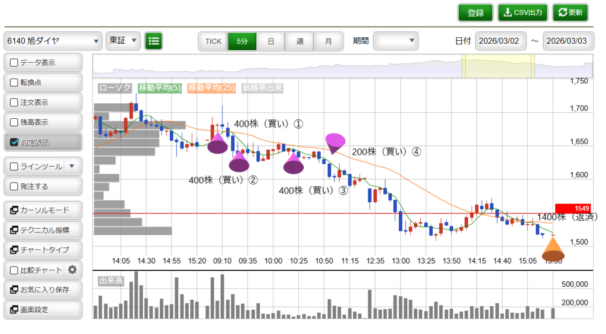The image size is (606, 334).
Task: Open 画面設定 screen settings
Action: point(43,309)
